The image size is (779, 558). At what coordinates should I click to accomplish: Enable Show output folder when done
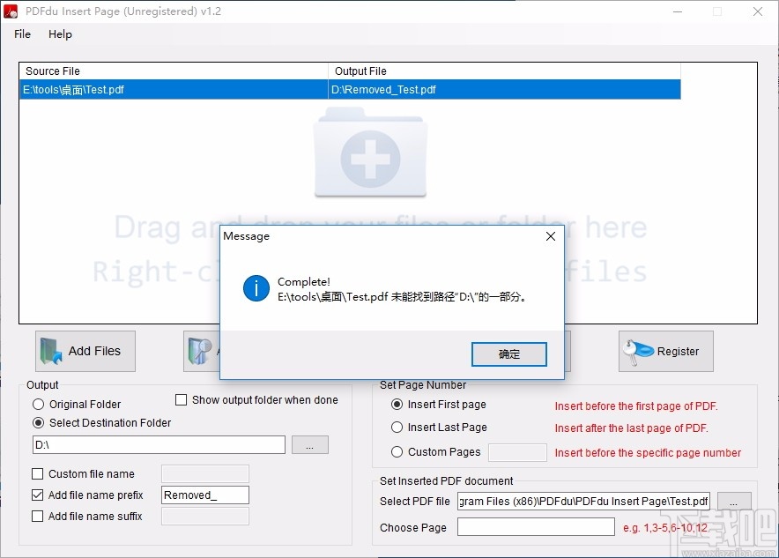(182, 400)
